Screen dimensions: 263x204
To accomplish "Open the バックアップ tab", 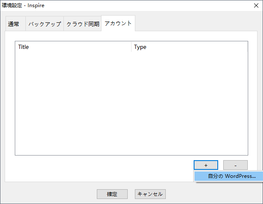I will pyautogui.click(x=45, y=24).
